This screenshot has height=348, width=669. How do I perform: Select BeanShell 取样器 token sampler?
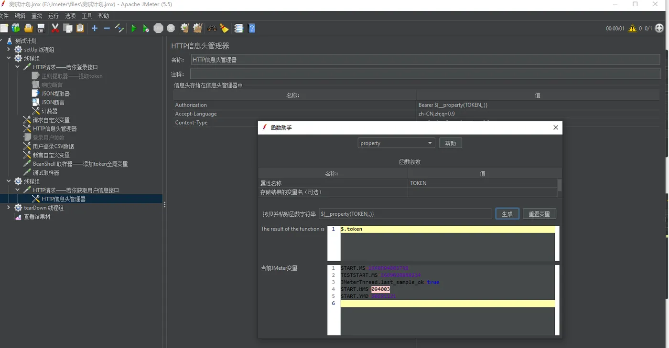coord(80,164)
